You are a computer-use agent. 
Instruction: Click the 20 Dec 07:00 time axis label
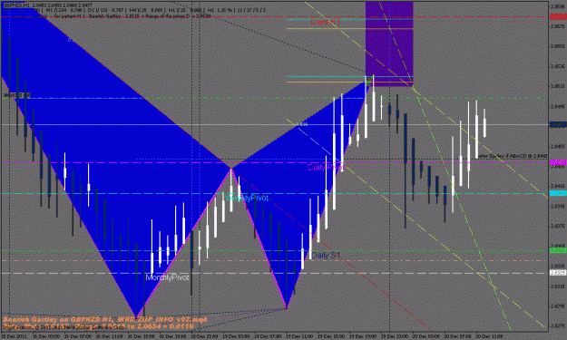point(457,336)
